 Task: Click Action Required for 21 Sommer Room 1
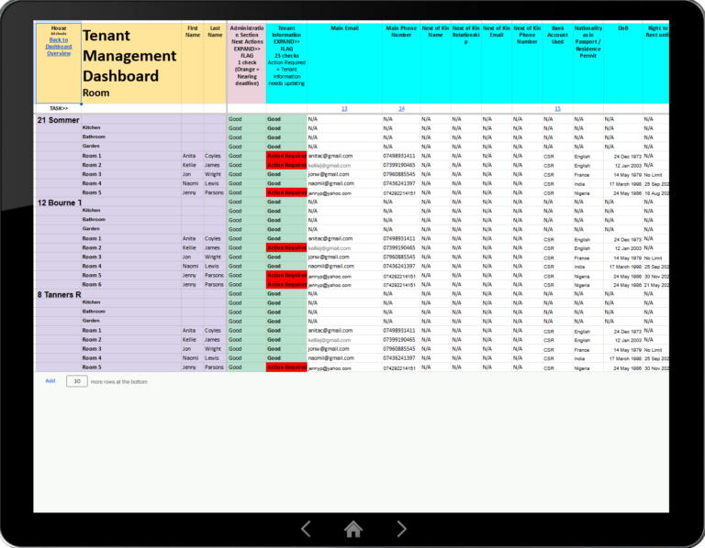(286, 156)
